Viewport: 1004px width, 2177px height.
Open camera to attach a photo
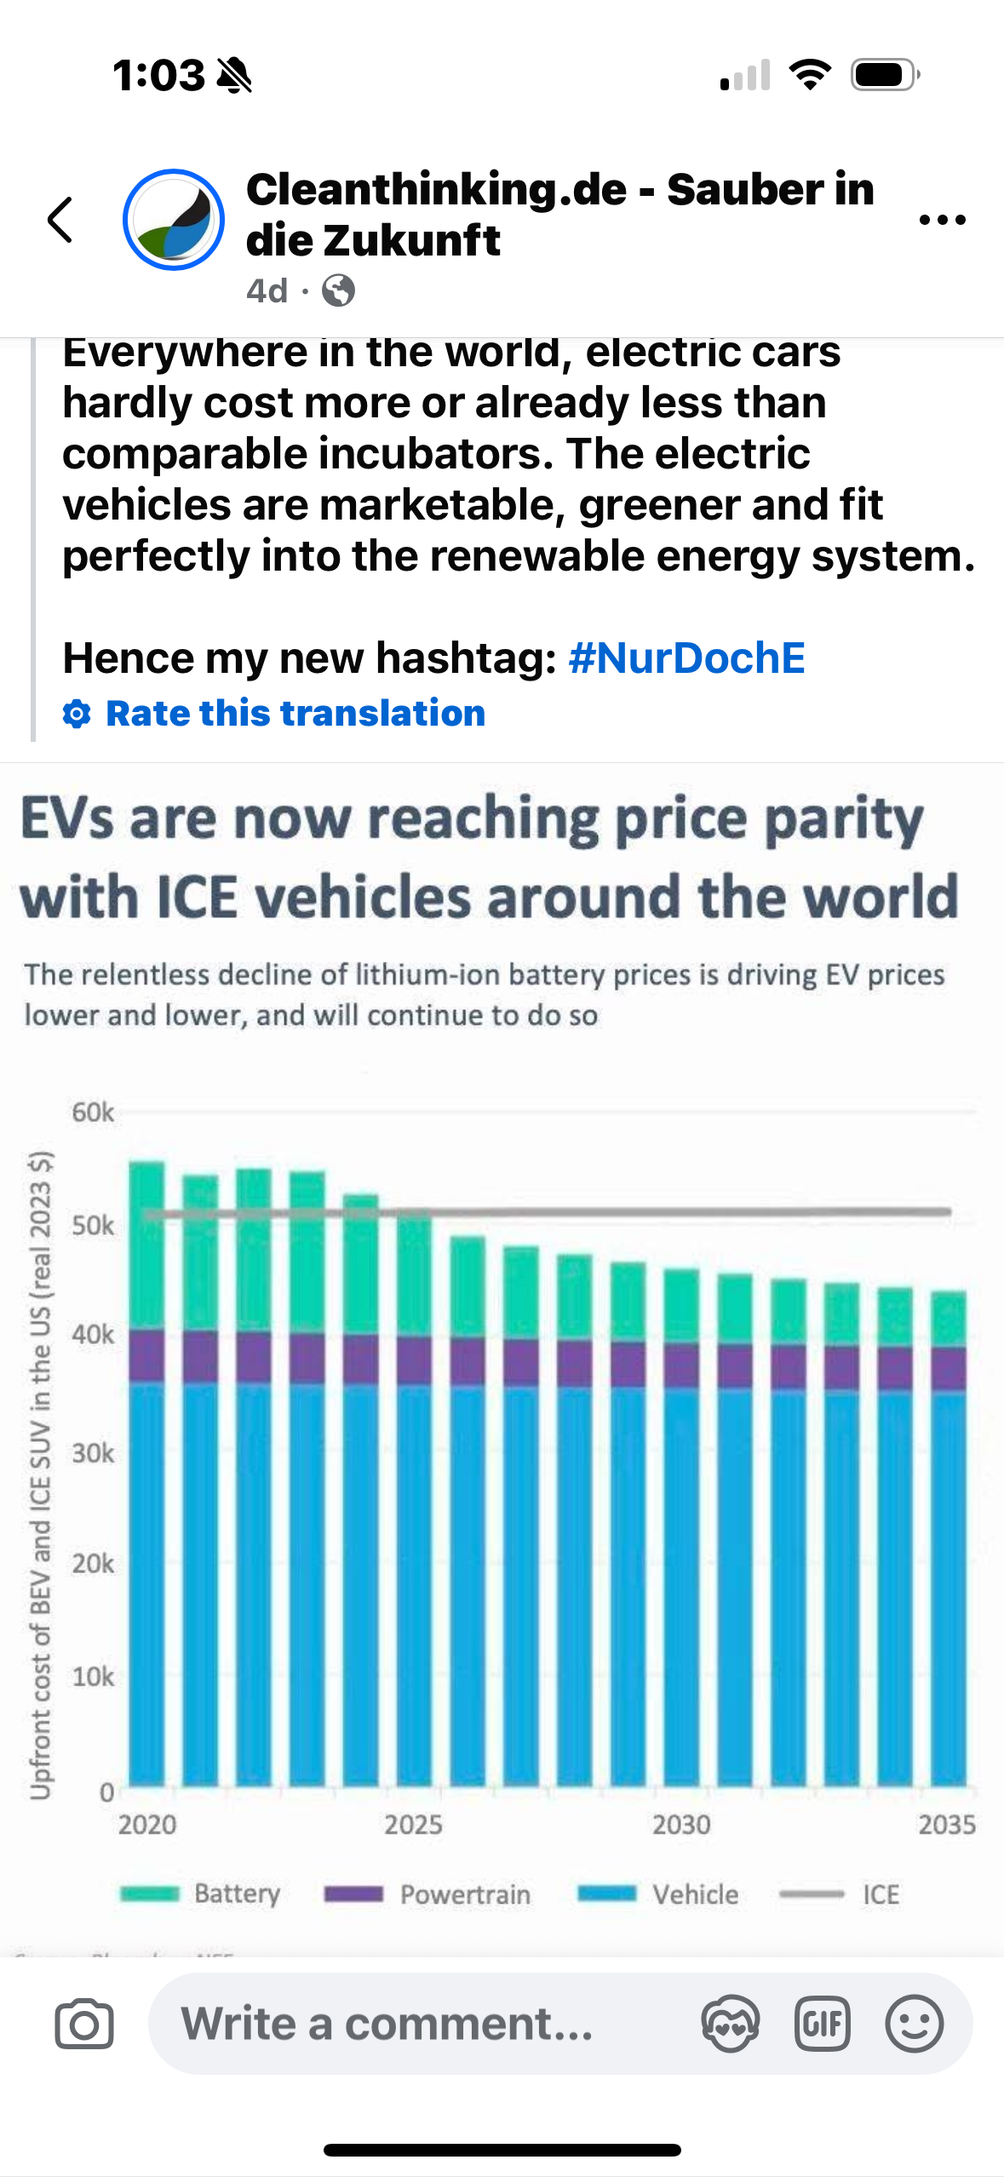point(84,2024)
